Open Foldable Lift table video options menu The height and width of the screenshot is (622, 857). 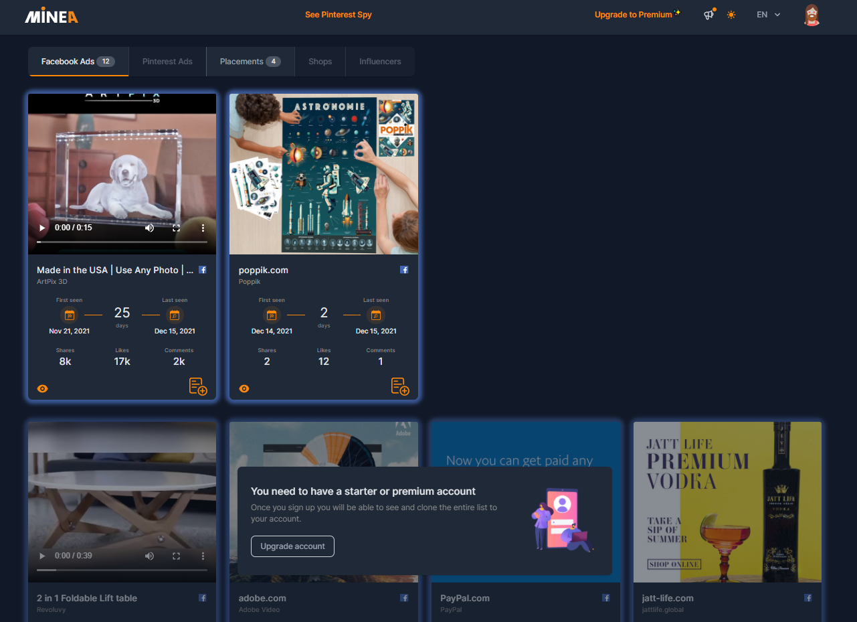point(203,556)
